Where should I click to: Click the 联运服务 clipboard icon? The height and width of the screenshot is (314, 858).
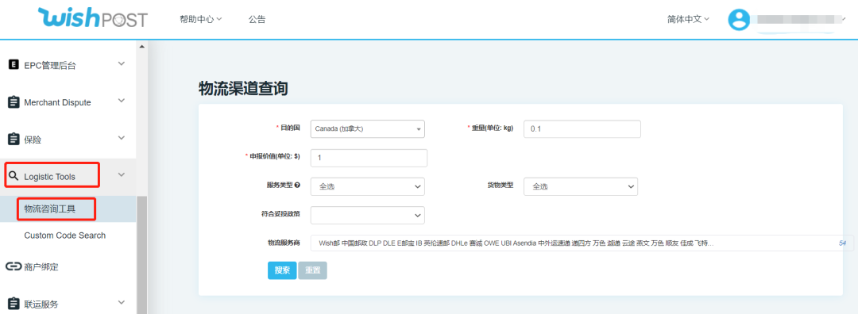(x=14, y=304)
